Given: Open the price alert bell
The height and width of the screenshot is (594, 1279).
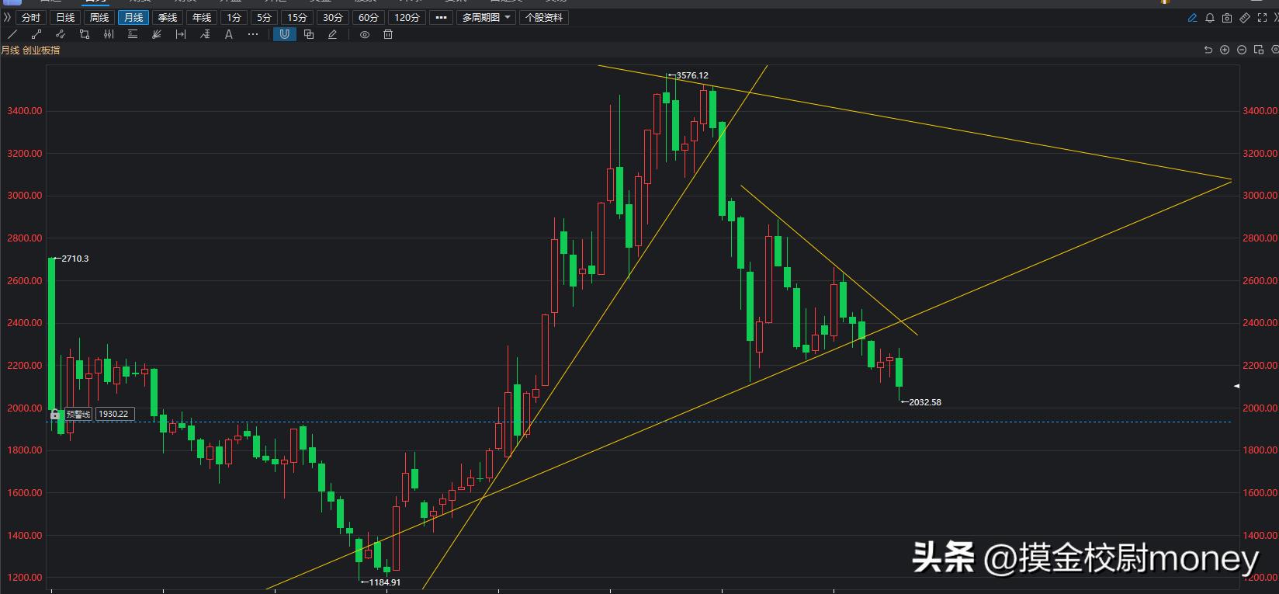Looking at the screenshot, I should coord(1210,18).
